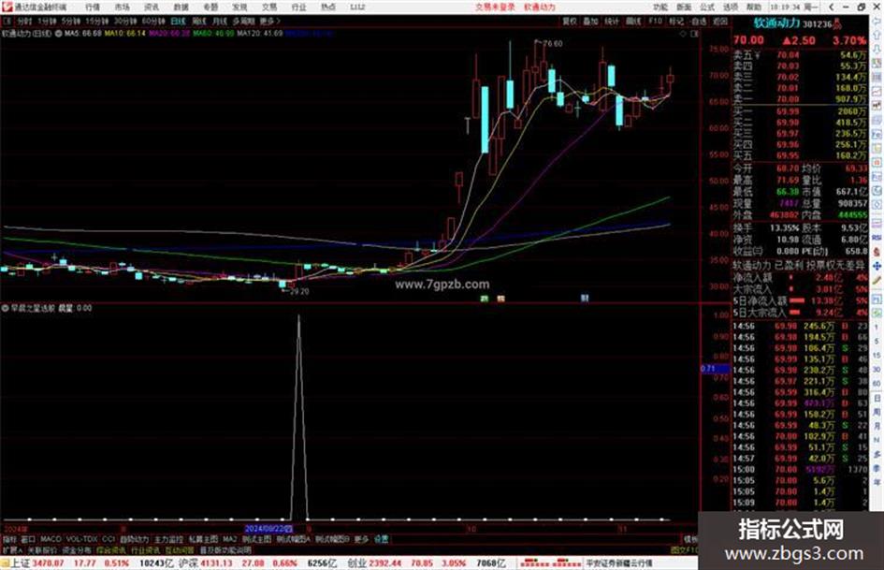The image size is (884, 570).
Task: Switch chart to 分时 period
Action: (x=25, y=21)
